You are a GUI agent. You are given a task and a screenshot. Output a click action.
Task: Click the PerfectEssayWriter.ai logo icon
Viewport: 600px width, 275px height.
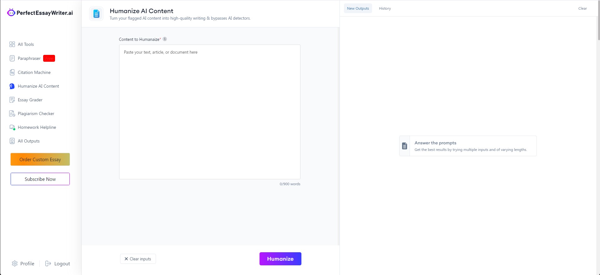click(x=11, y=12)
